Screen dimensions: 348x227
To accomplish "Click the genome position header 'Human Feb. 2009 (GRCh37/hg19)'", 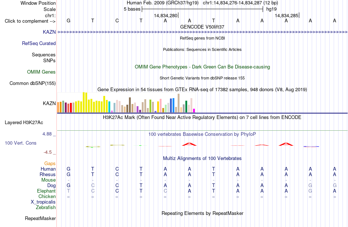I will 162,3.
